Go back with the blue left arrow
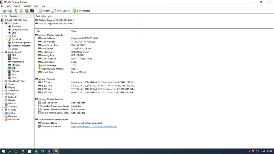Viewport: 274px width, 154px height. tap(5, 11)
